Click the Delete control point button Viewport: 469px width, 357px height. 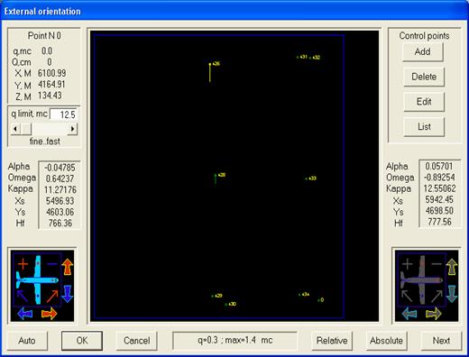(x=424, y=77)
